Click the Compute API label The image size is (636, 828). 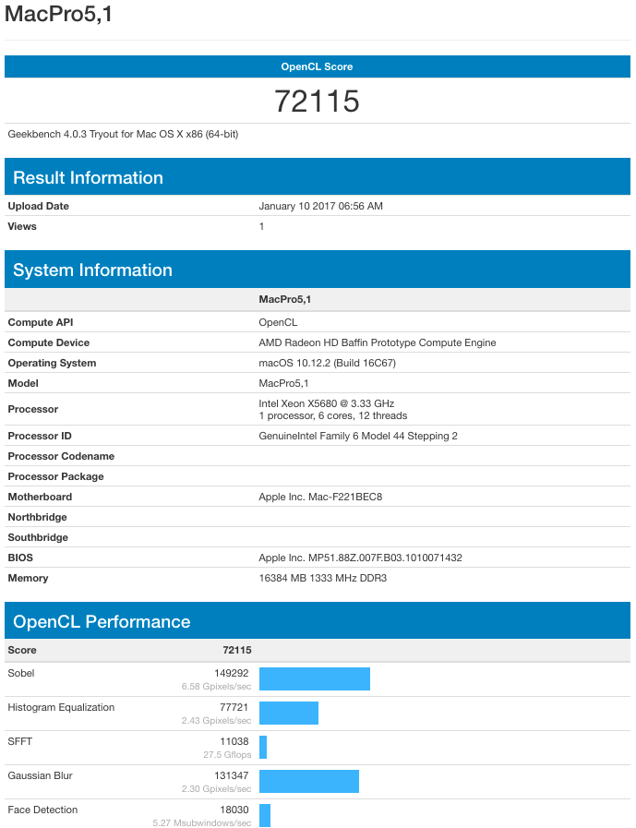tap(41, 322)
